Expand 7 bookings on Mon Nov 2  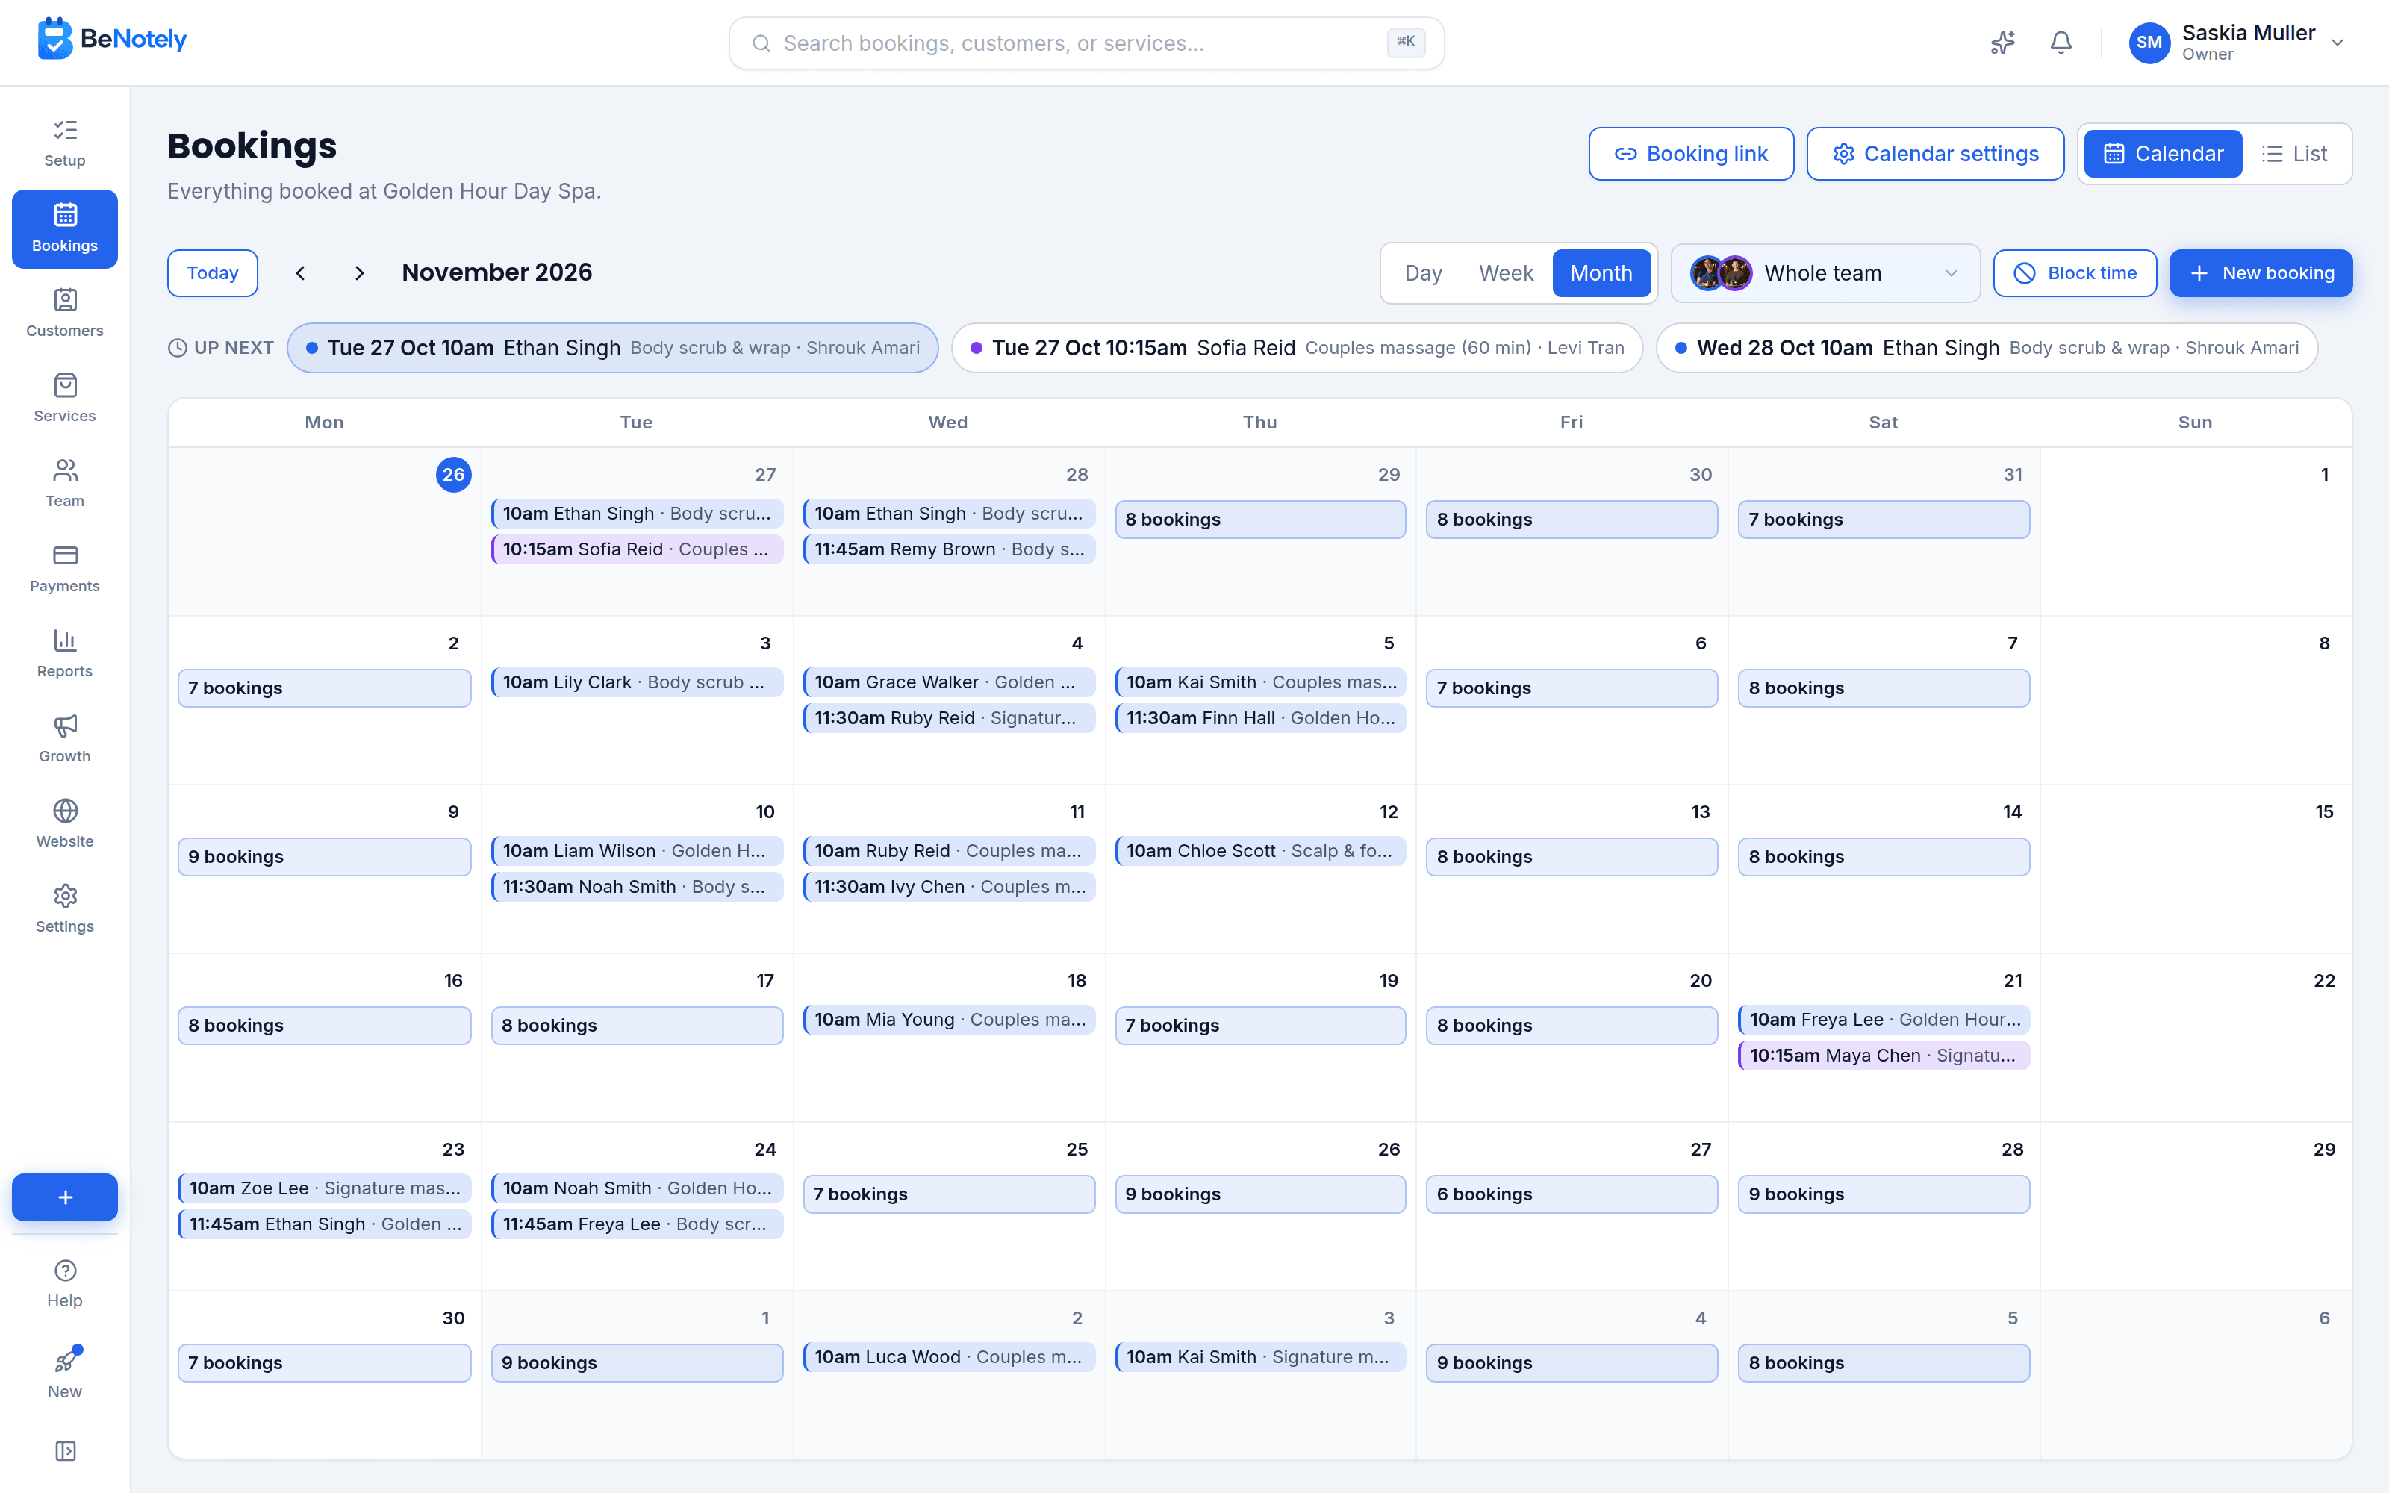pos(324,688)
